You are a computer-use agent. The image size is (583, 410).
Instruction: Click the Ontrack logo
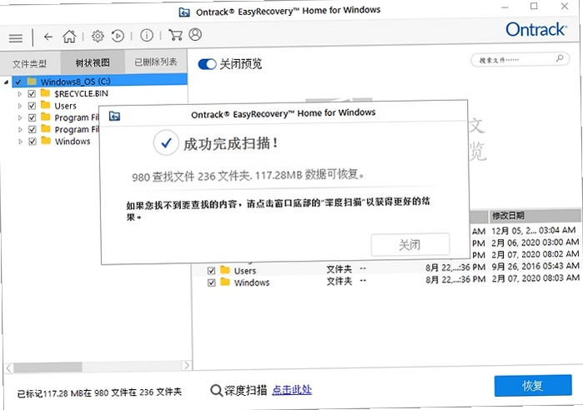pyautogui.click(x=535, y=29)
